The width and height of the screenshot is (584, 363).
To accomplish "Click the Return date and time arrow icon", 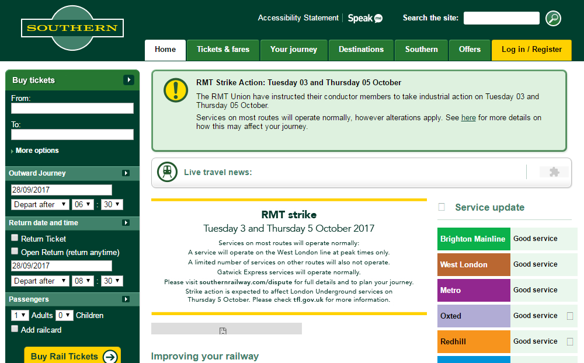I will point(126,222).
